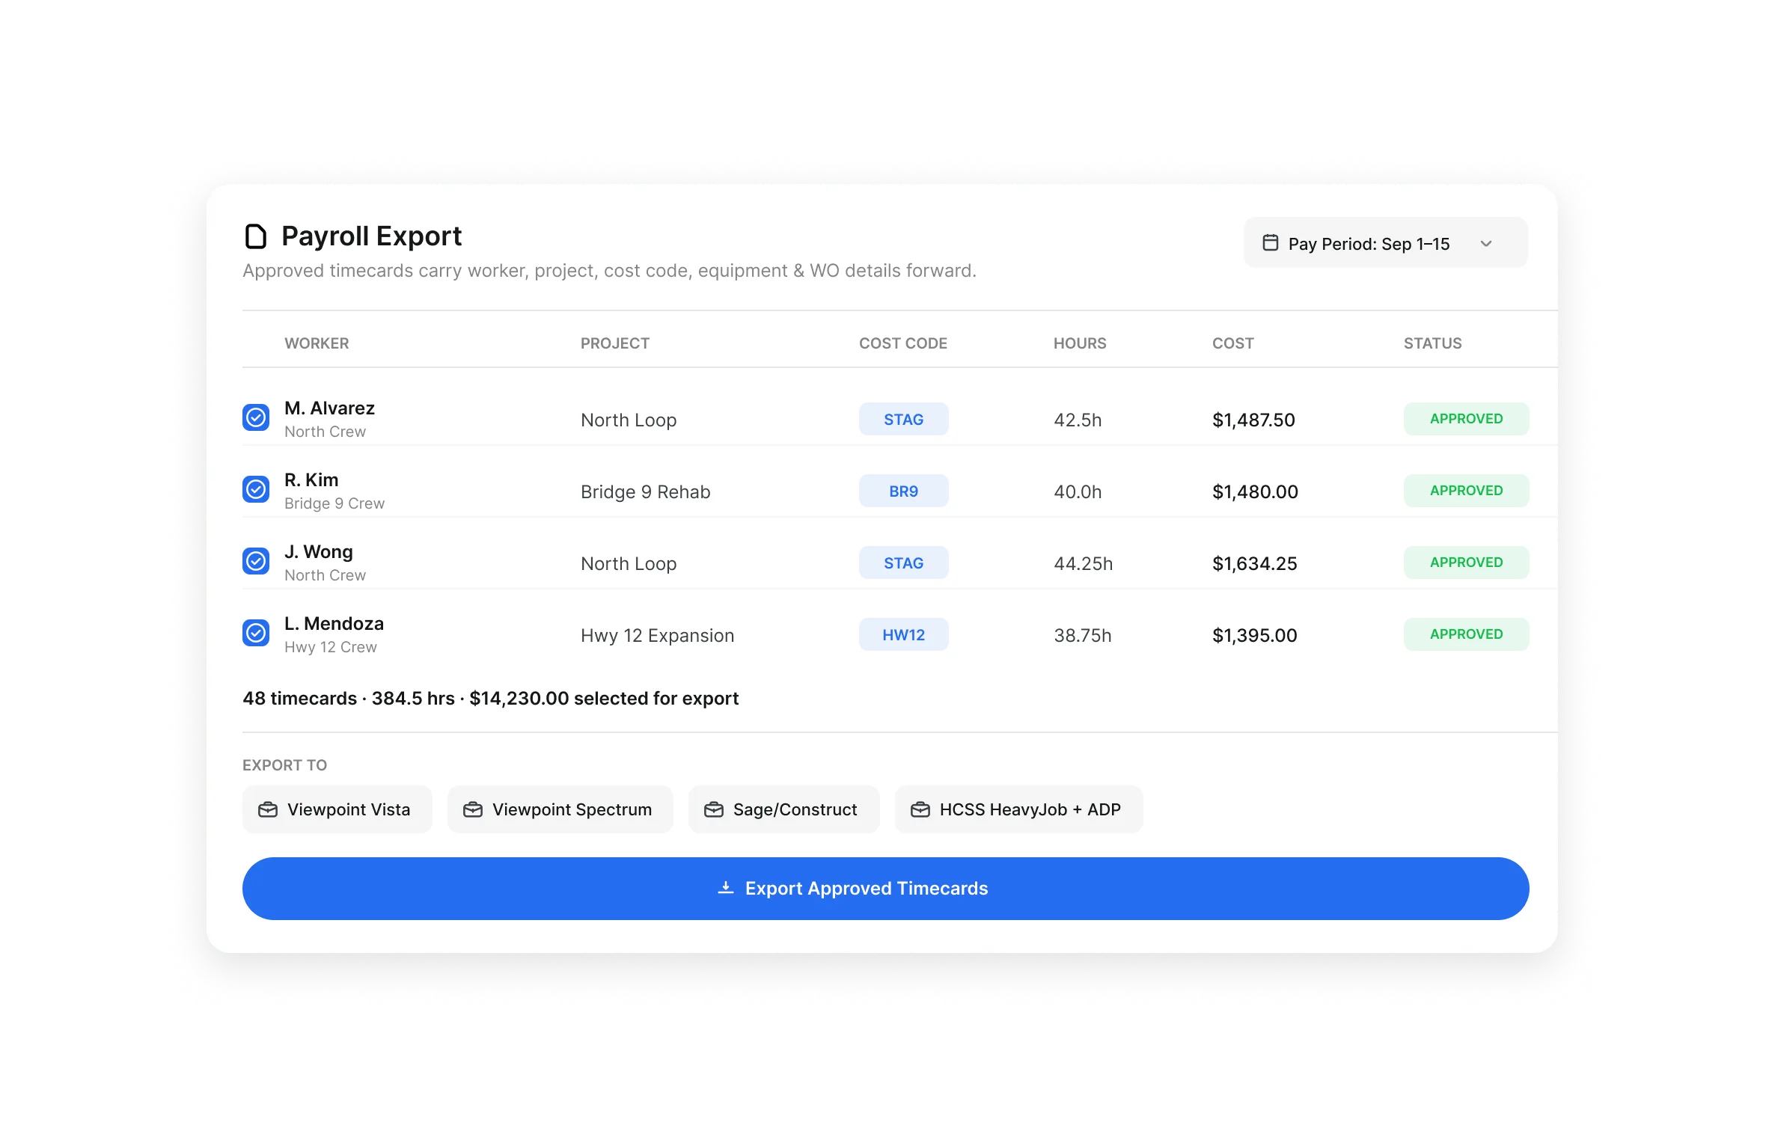Image resolution: width=1766 pixels, height=1137 pixels.
Task: Click briefcase icon on Sage/Construct
Action: tap(714, 809)
